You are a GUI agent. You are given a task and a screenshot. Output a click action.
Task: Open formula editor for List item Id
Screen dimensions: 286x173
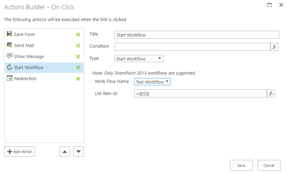271,94
